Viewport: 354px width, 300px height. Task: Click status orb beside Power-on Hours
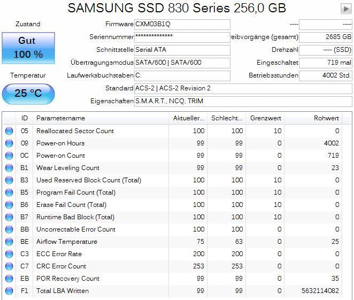click(x=9, y=143)
